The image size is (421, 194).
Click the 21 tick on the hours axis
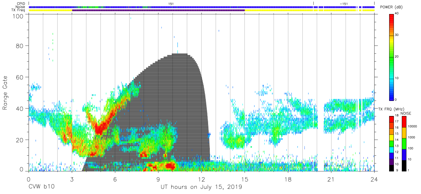(331, 179)
